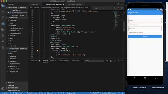Trigger Flutter Hot Reload lightning icon
Image resolution: width=168 pixels, height=94 pixels.
(111, 8)
